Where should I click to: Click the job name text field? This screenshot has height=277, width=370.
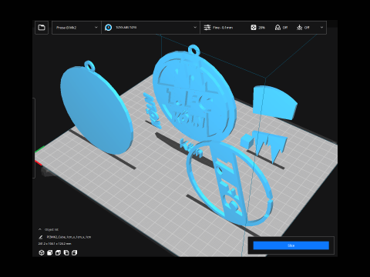69,237
